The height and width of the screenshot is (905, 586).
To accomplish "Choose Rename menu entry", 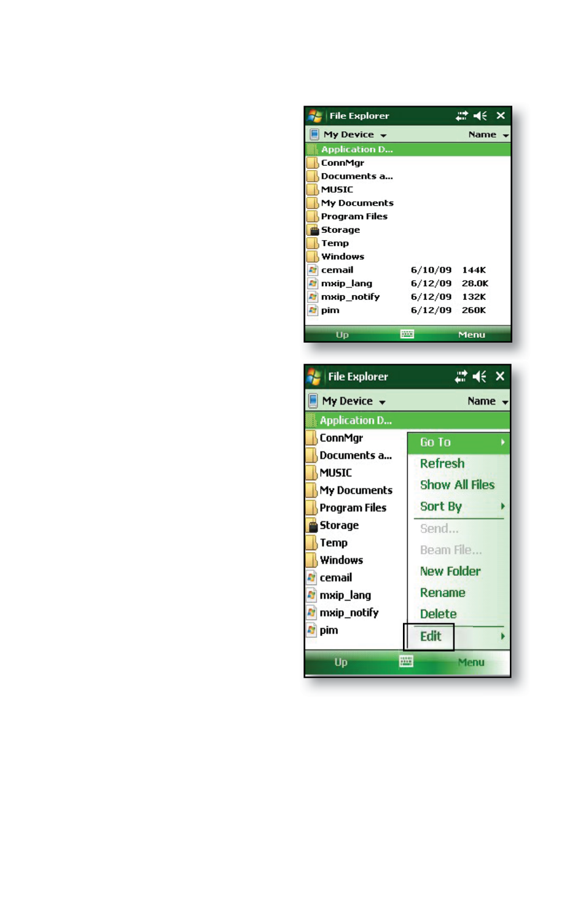I will tap(443, 592).
